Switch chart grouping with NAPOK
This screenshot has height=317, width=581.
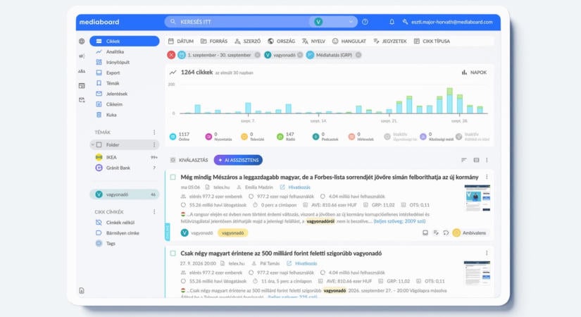(474, 73)
